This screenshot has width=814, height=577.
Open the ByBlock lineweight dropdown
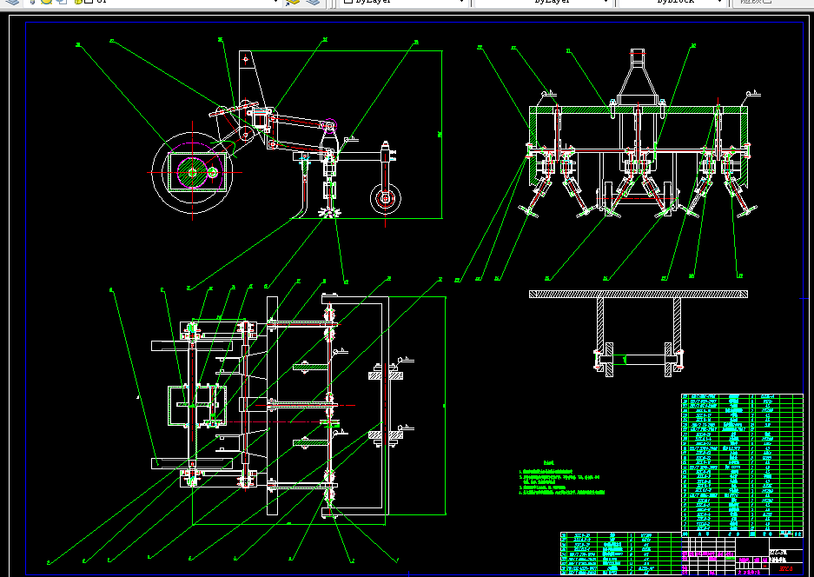tap(672, 2)
